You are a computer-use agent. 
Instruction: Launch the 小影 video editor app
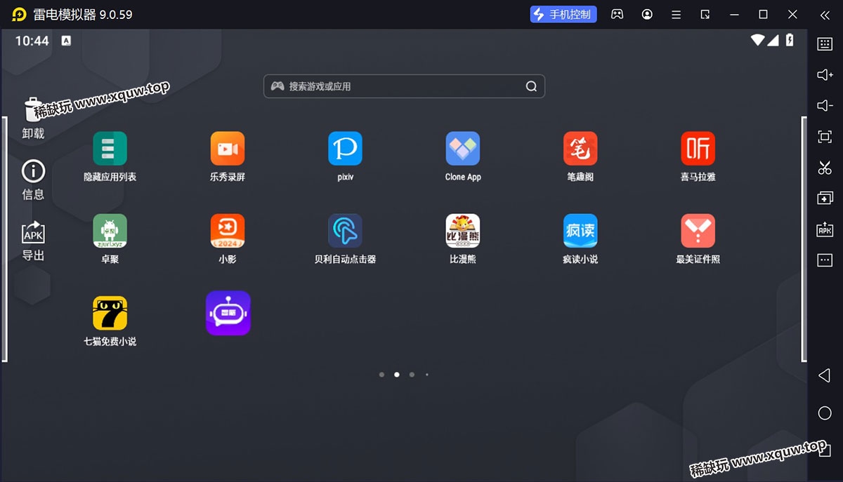(x=228, y=231)
